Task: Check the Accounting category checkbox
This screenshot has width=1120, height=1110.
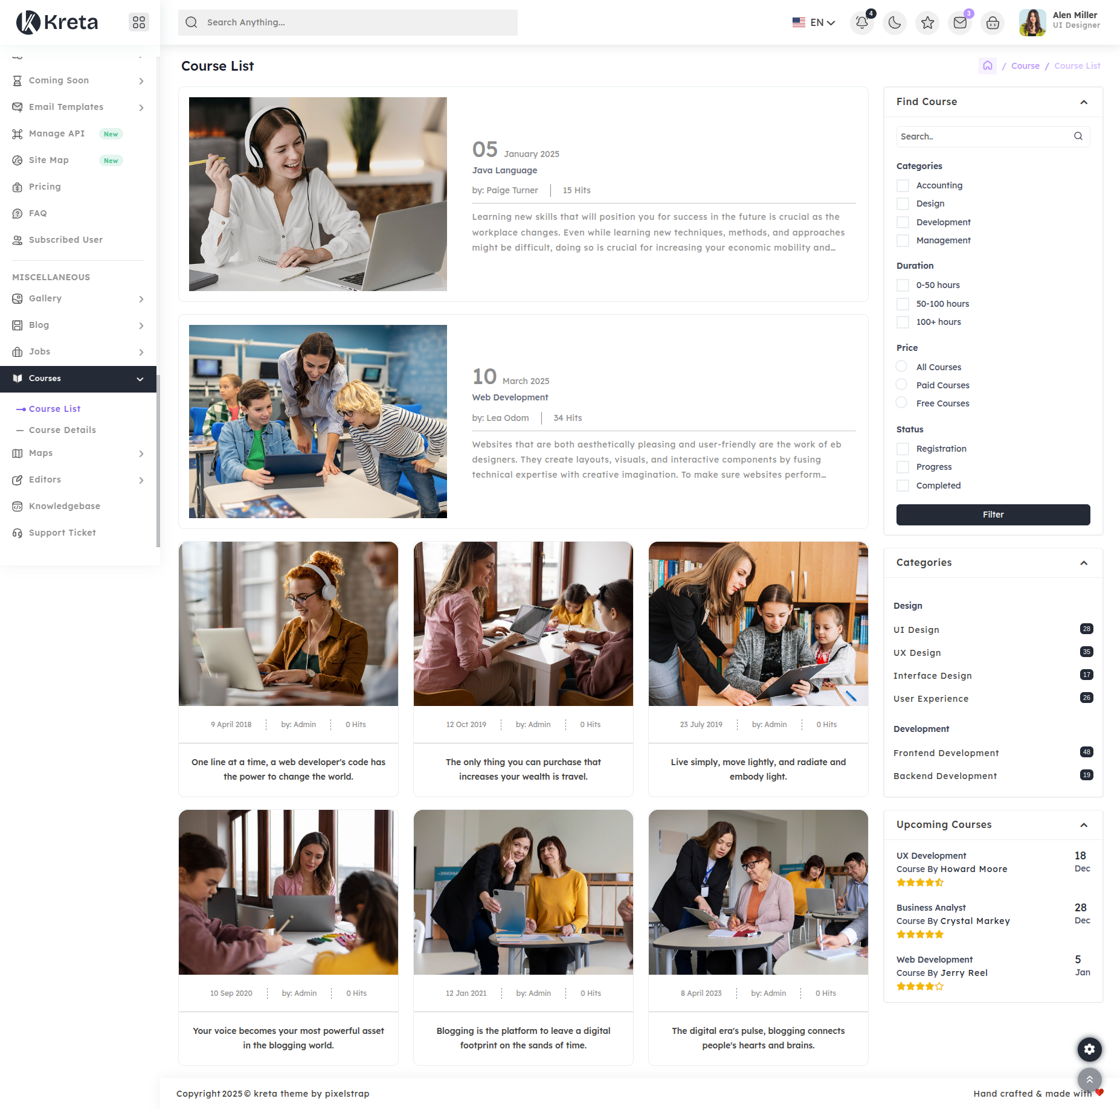Action: click(903, 186)
